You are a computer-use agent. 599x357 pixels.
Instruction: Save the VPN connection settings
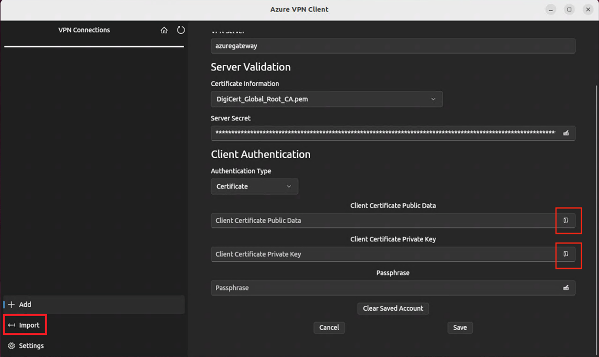[460, 327]
